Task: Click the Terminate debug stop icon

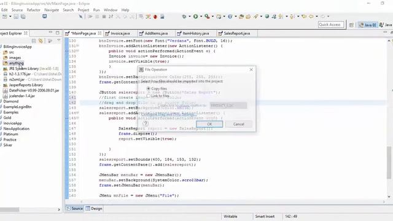Action: click(104, 17)
